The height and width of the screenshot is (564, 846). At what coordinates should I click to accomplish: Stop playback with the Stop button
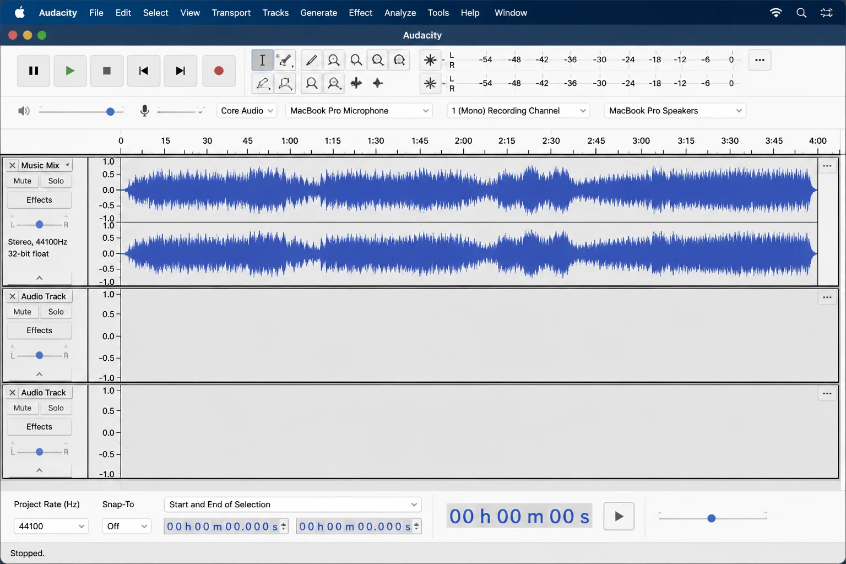point(107,70)
